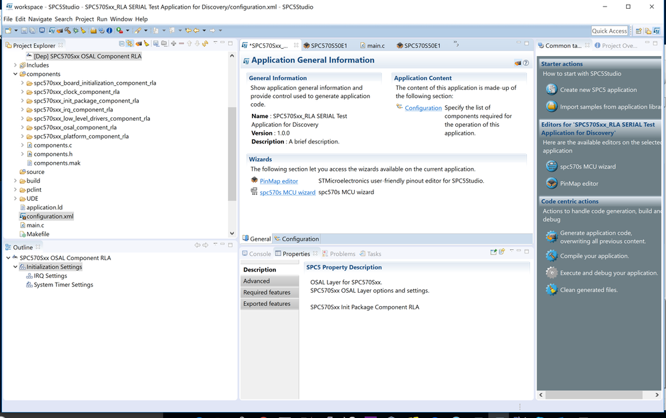This screenshot has height=418, width=666.
Task: Click the refresh arrows icon in Project Explorer
Action: (x=205, y=44)
